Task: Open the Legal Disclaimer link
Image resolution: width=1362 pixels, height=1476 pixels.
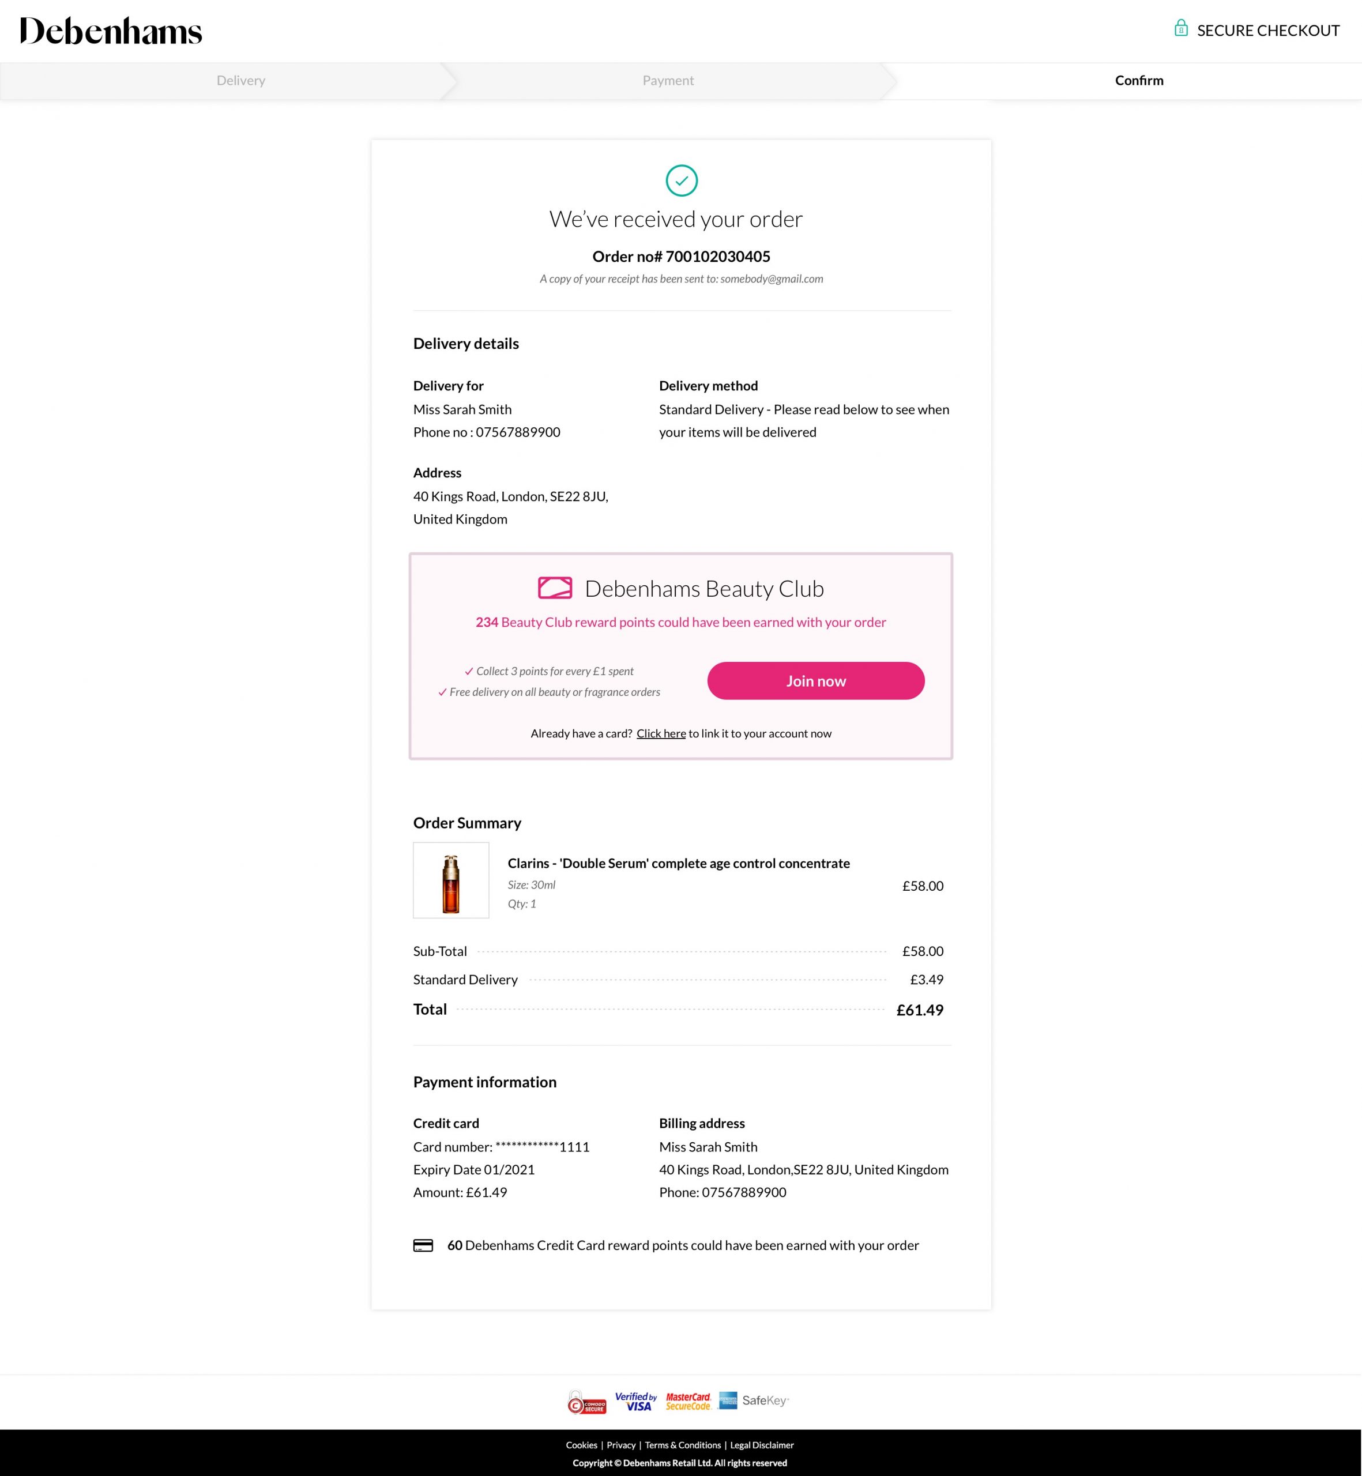Action: pyautogui.click(x=762, y=1445)
